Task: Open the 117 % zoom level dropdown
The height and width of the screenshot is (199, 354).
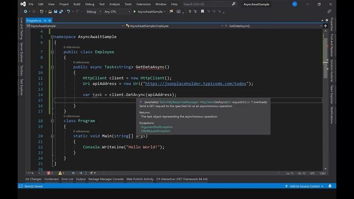Action: click(33, 173)
